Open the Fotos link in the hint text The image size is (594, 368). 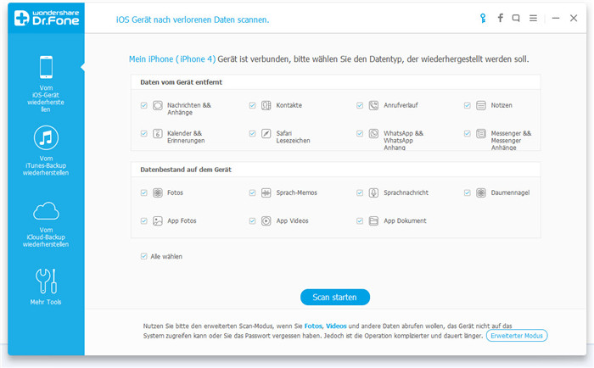(313, 326)
